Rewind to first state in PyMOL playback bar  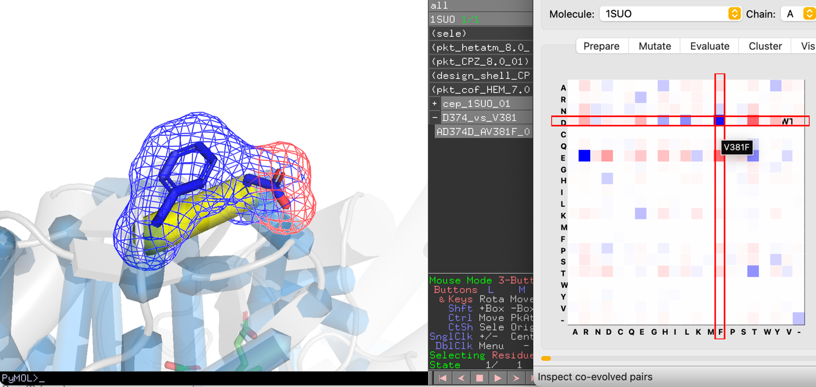443,378
